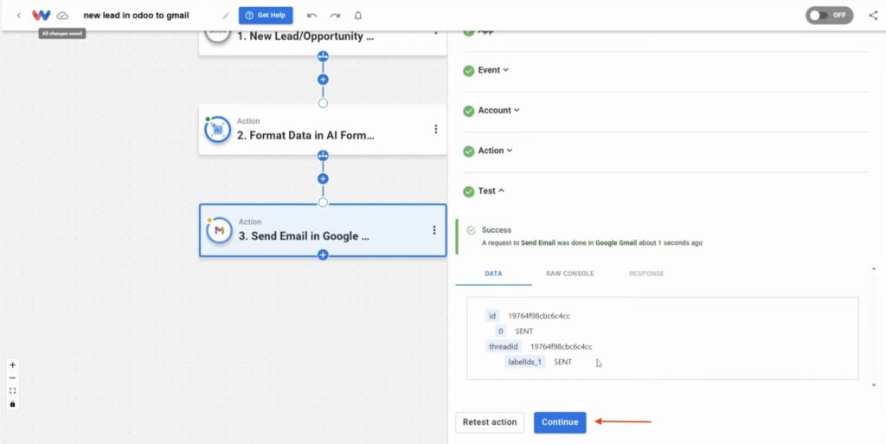The image size is (886, 444).
Task: Click the router icon below step 2
Action: tap(323, 155)
